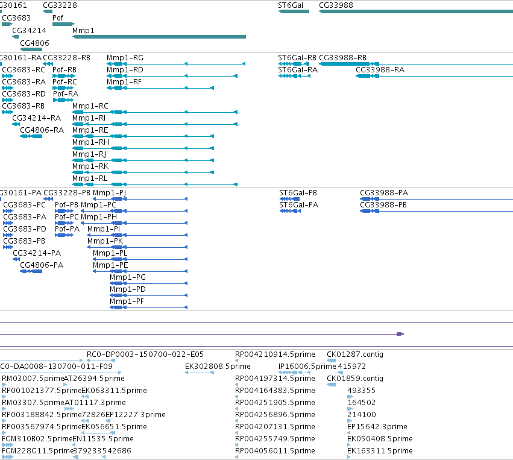Click protein ST6Gal-PA label

point(298,205)
